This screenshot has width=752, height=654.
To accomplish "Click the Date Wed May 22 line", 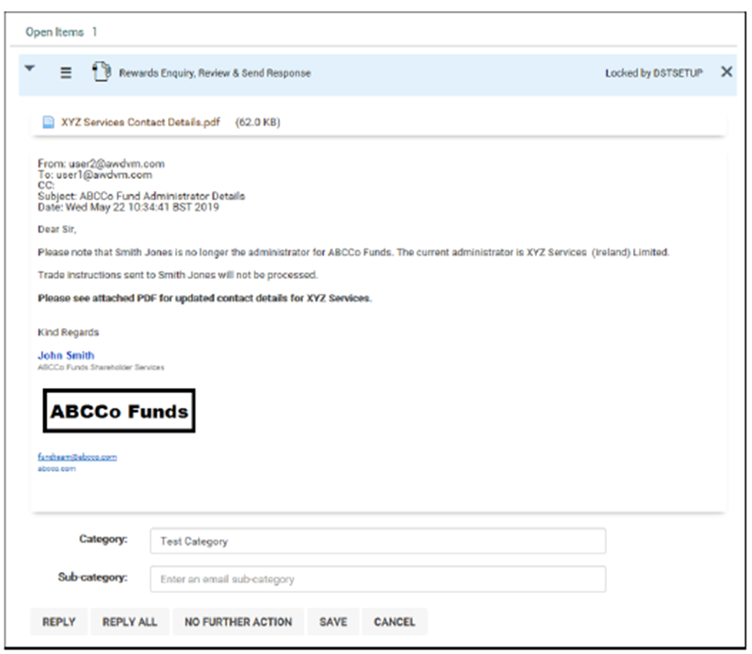I will pyautogui.click(x=129, y=207).
